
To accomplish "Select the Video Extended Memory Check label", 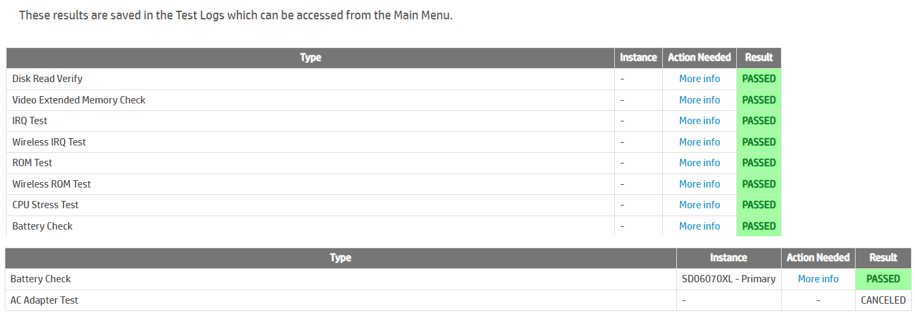I will coord(79,100).
